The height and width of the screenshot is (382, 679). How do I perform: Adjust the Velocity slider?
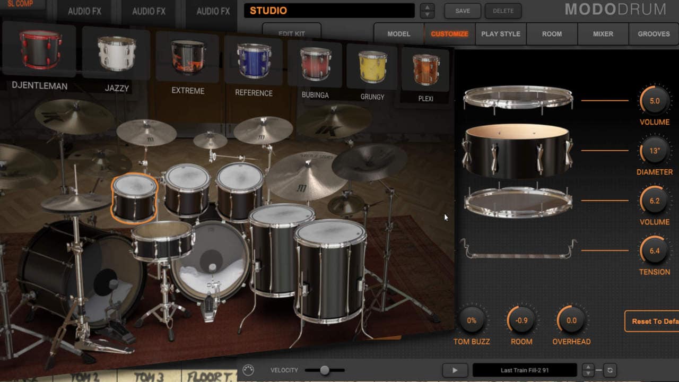coord(325,370)
